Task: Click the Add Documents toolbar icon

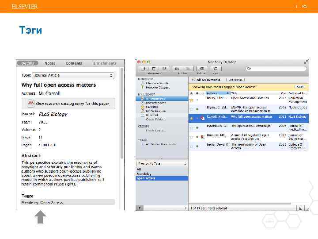Action: (144, 69)
